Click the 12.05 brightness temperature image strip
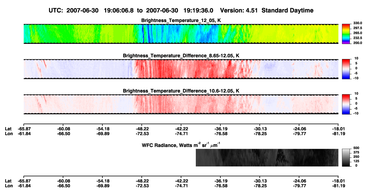 [x=181, y=34]
